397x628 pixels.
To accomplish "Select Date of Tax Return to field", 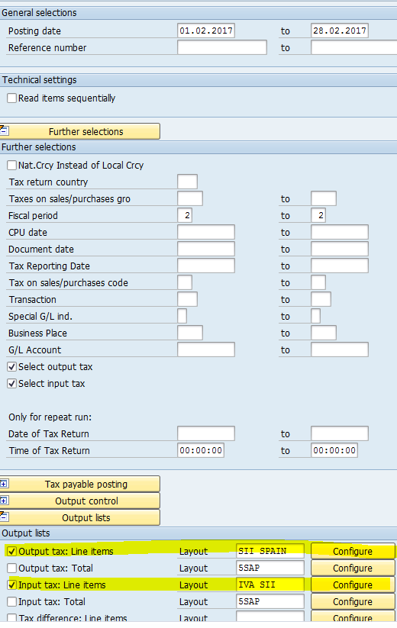I will coord(339,433).
